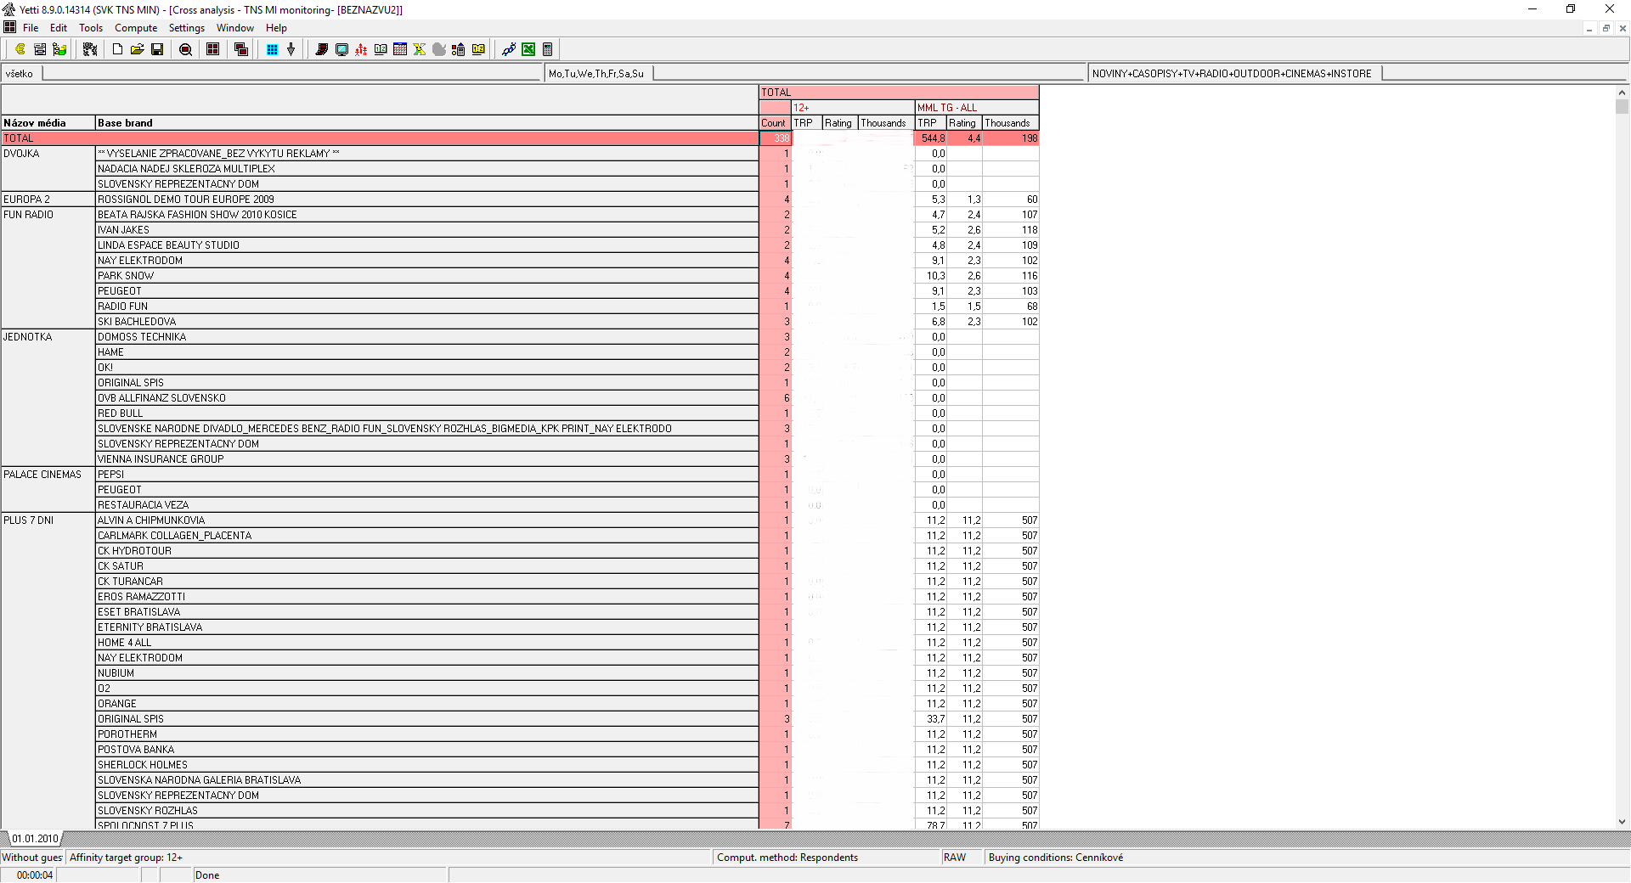
Task: Select the FUN RADIO media cell
Action: click(x=48, y=268)
